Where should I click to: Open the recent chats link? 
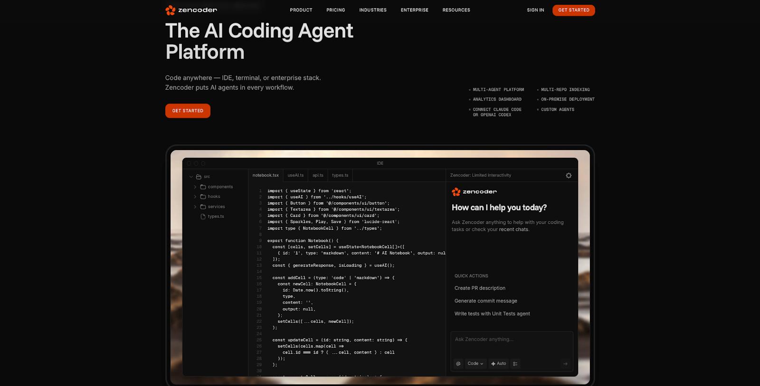point(513,229)
